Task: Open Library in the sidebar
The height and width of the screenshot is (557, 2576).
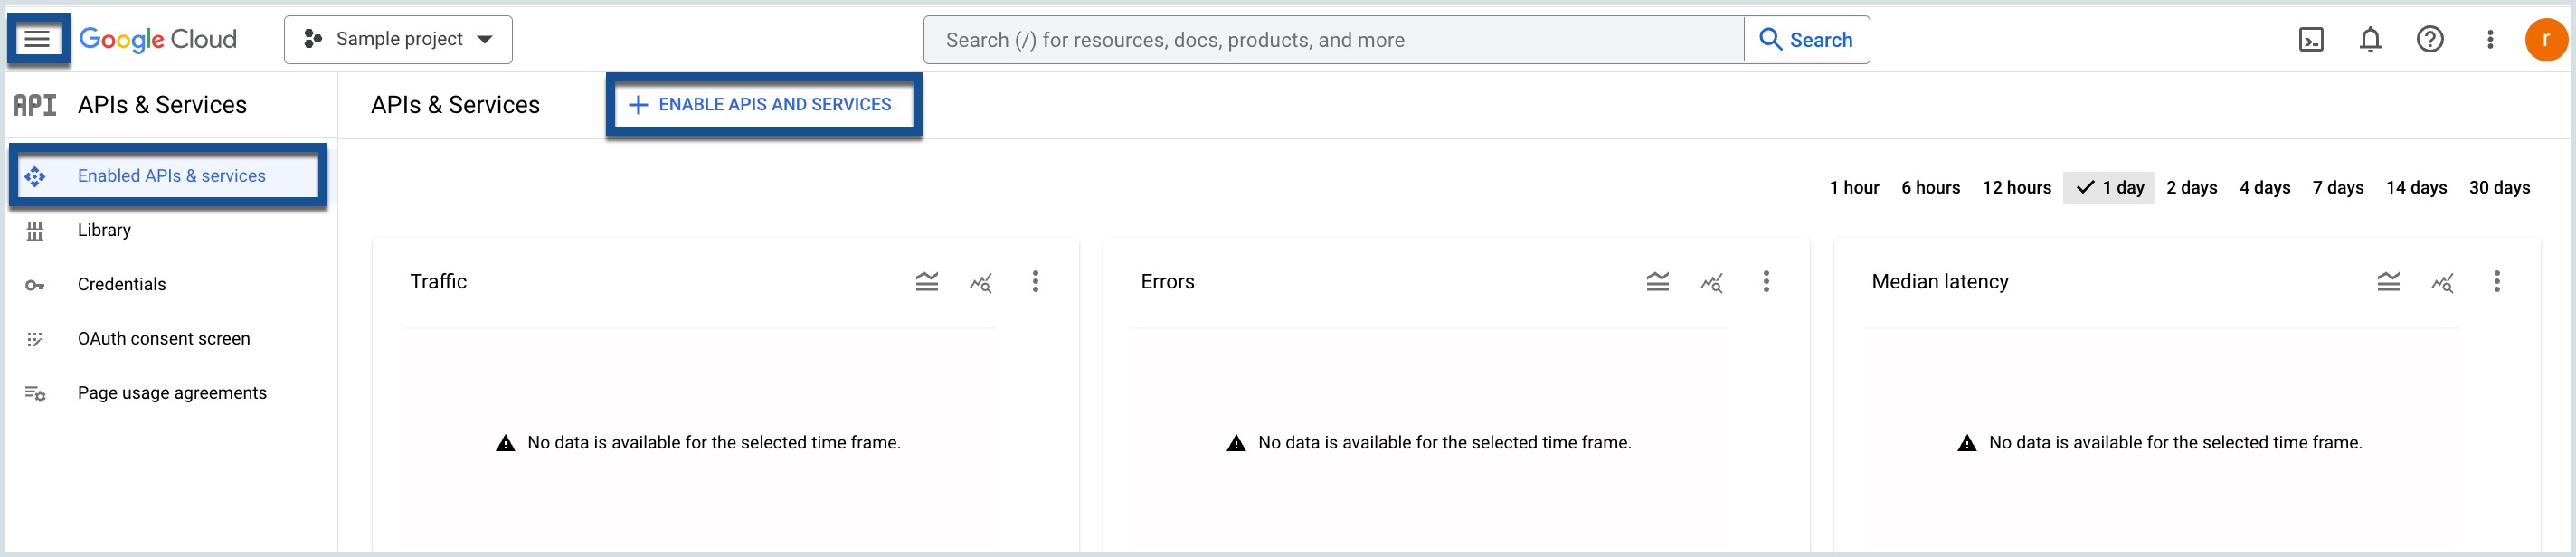Action: (104, 230)
